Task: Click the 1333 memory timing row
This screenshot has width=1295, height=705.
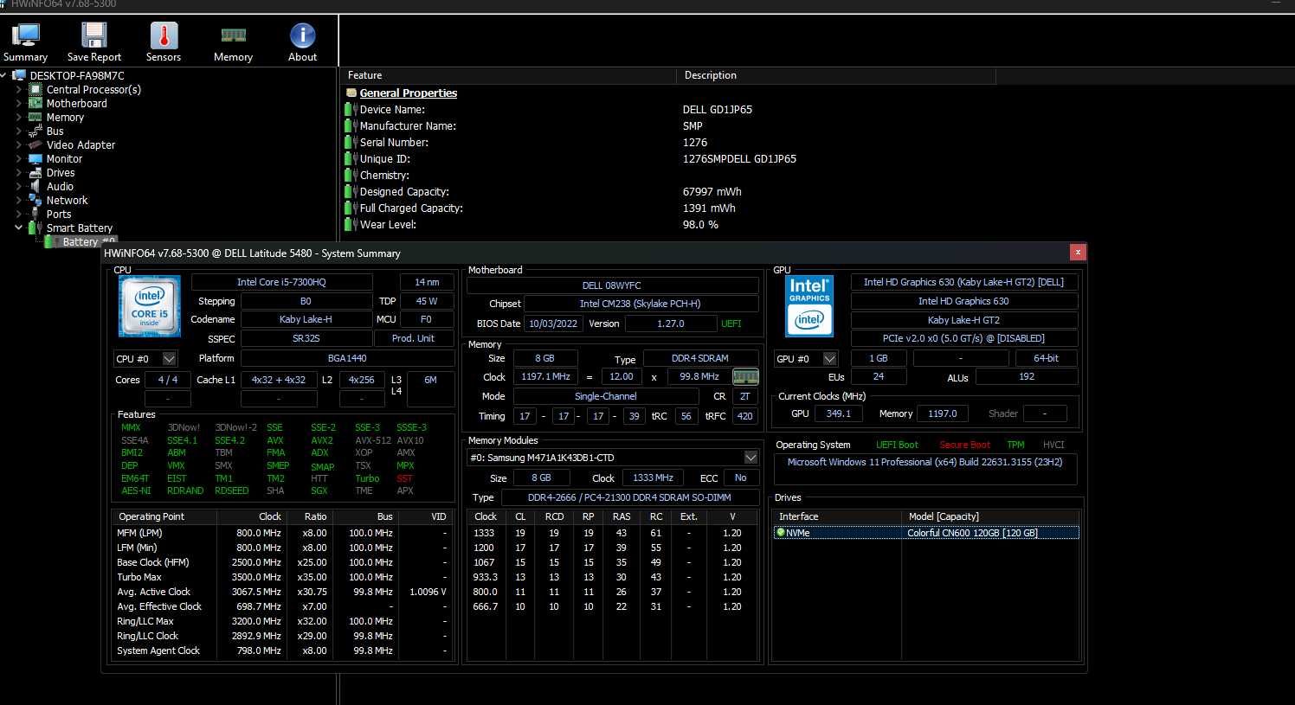Action: pyautogui.click(x=611, y=533)
